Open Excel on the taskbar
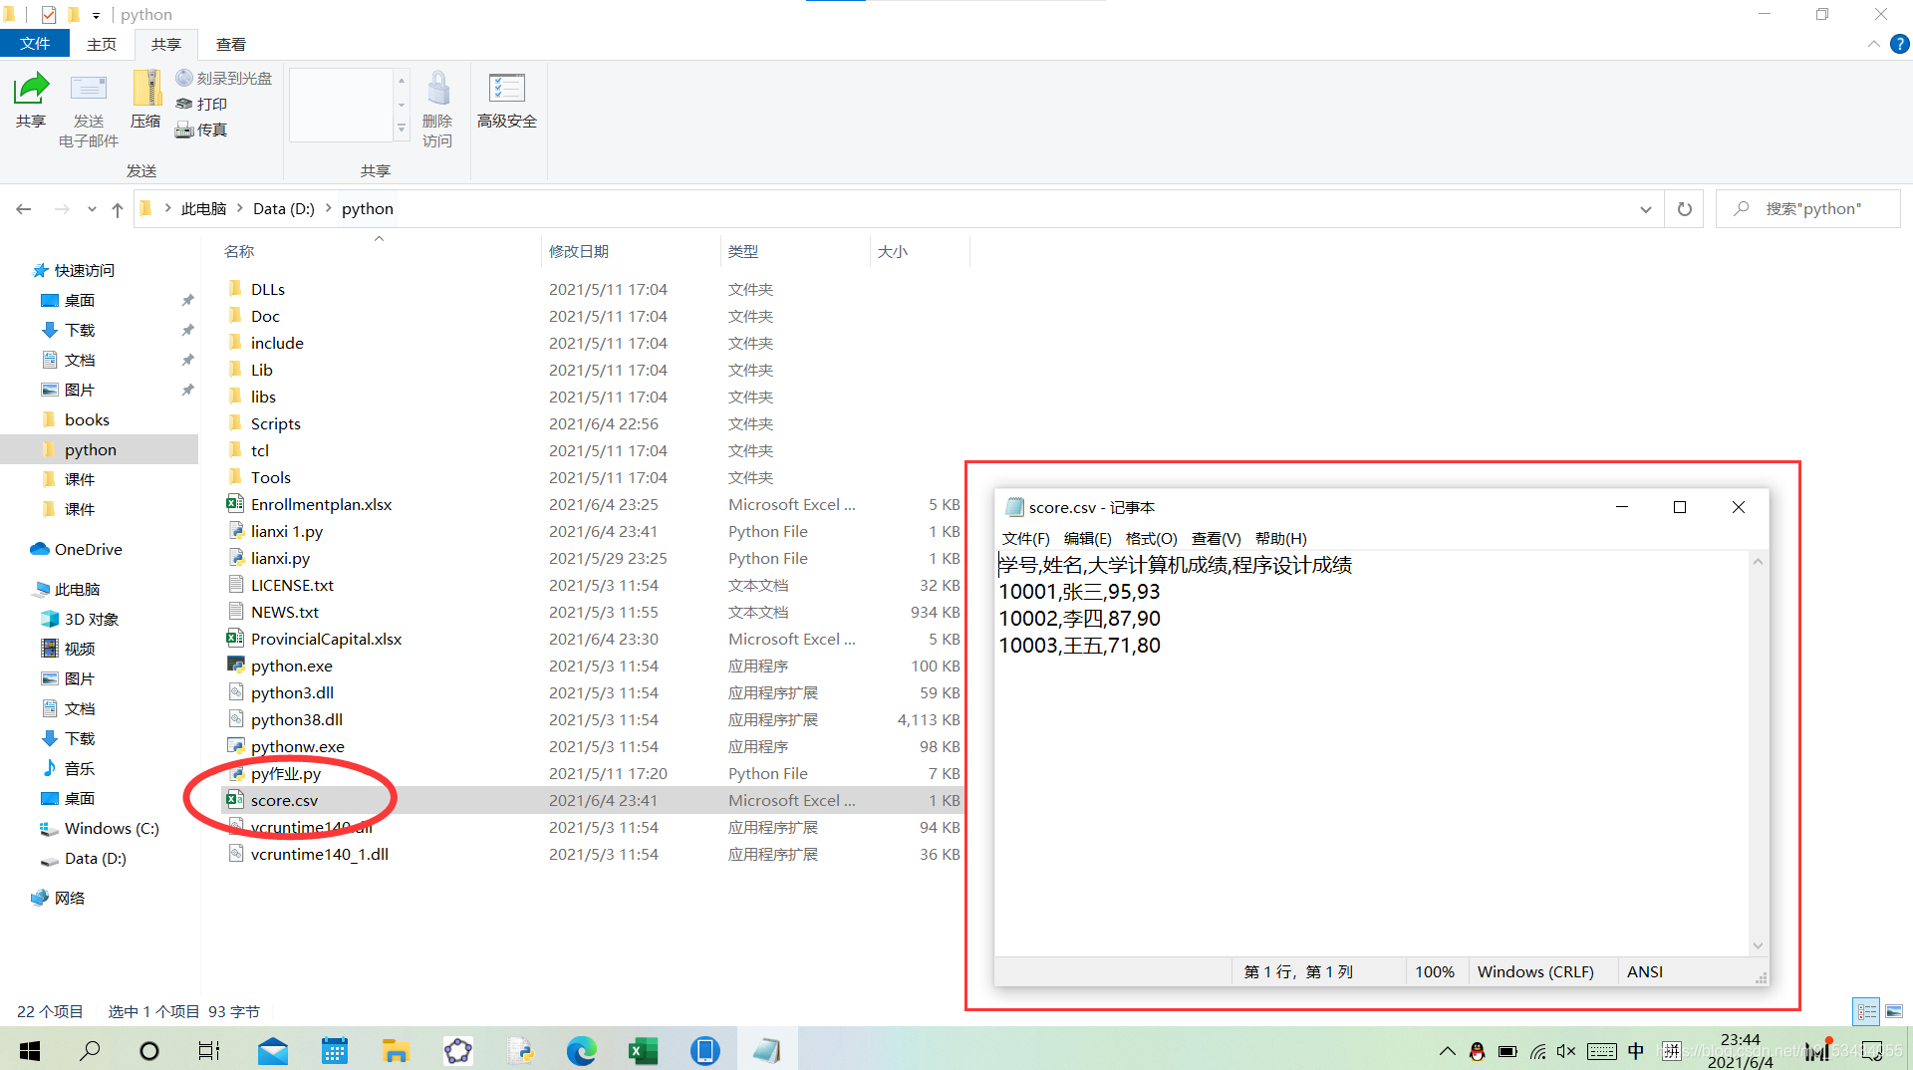1913x1070 pixels. coord(643,1050)
